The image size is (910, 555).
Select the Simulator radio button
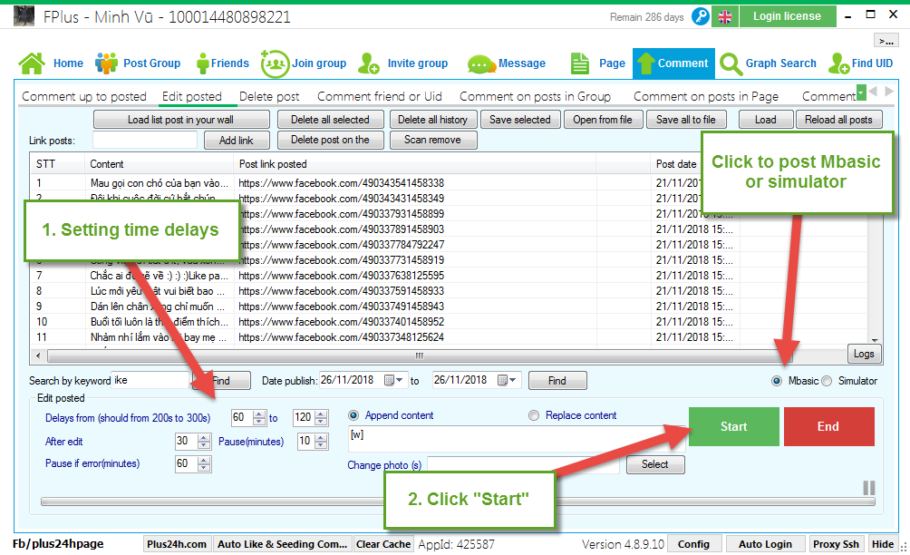827,381
